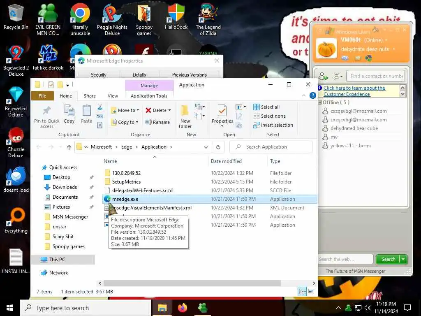
Task: Click the horizontal scrollbar in file list
Action: [x=192, y=283]
